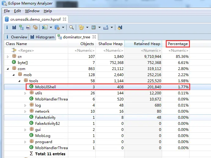The width and height of the screenshot is (211, 158).
Task: Expand the gui package node
Action: click(x=25, y=130)
